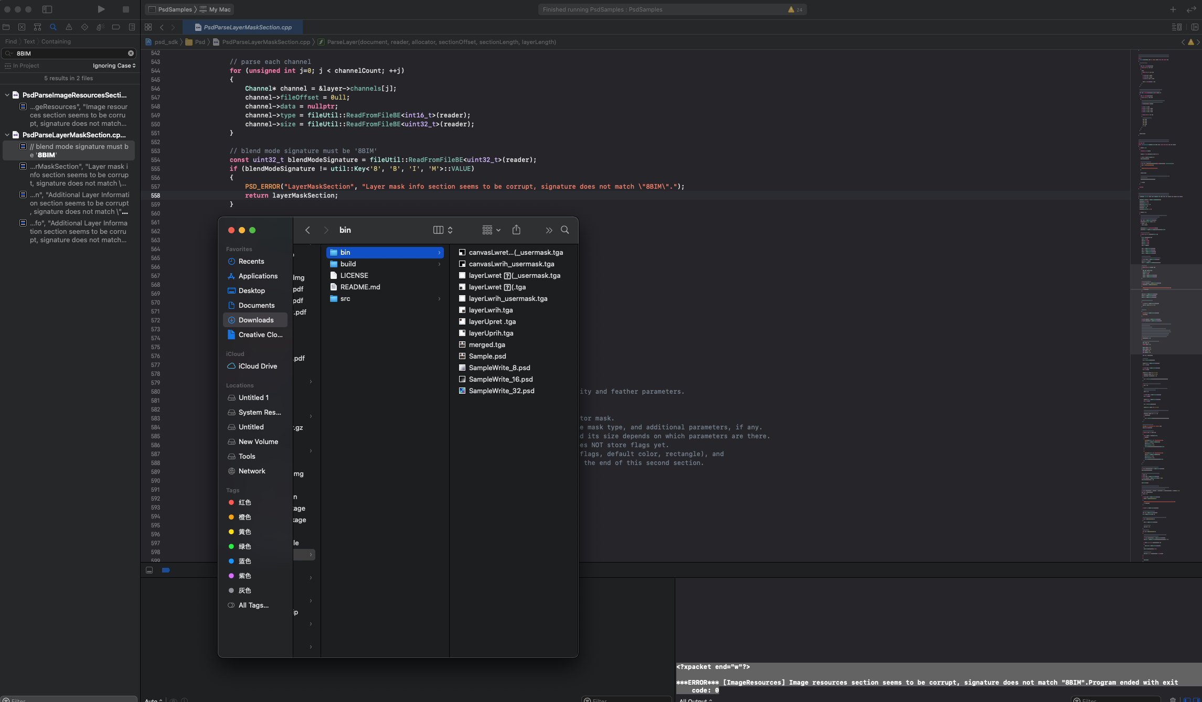Open the Ignoring Case dropdown
Image resolution: width=1202 pixels, height=702 pixels.
pos(114,66)
